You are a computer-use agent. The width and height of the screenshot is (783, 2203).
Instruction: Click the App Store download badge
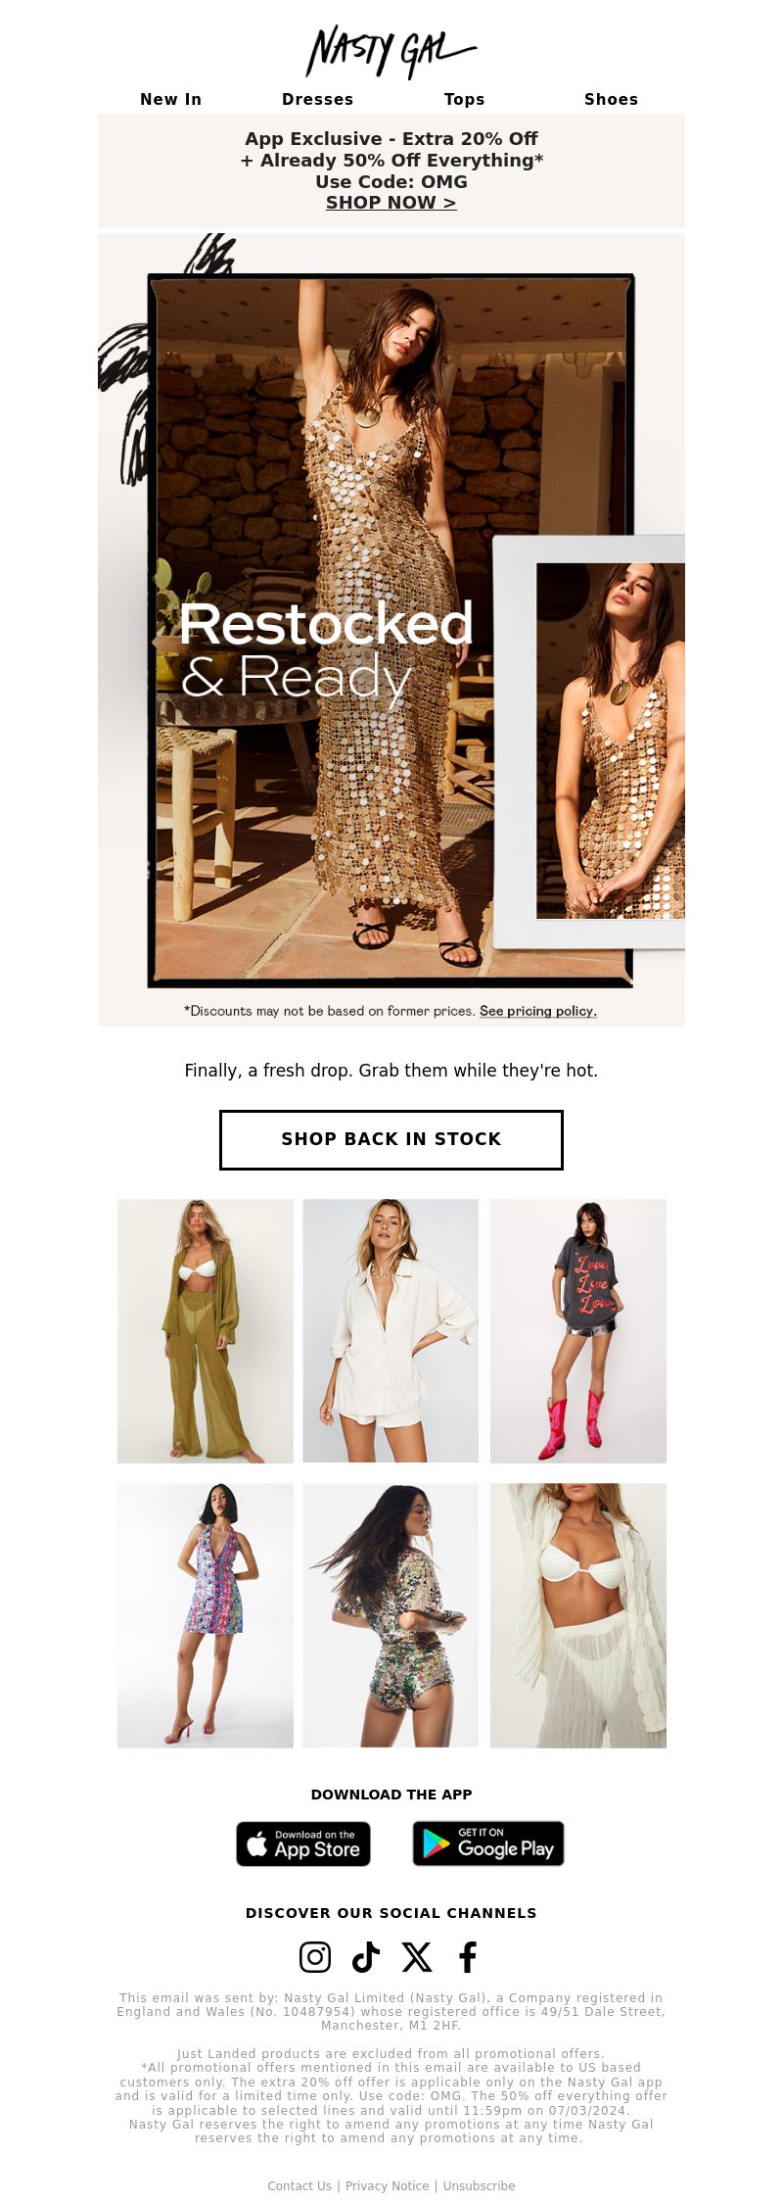(x=303, y=1844)
